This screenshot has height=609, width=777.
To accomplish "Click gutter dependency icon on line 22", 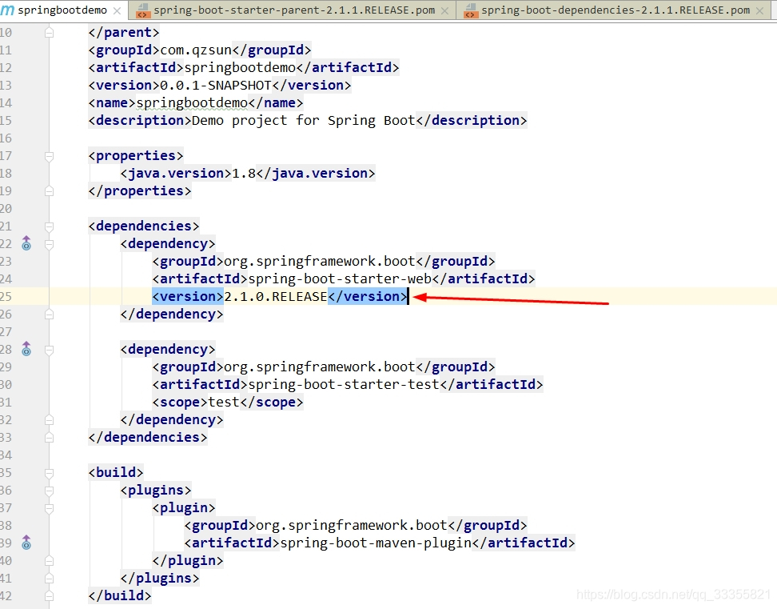I will (26, 243).
